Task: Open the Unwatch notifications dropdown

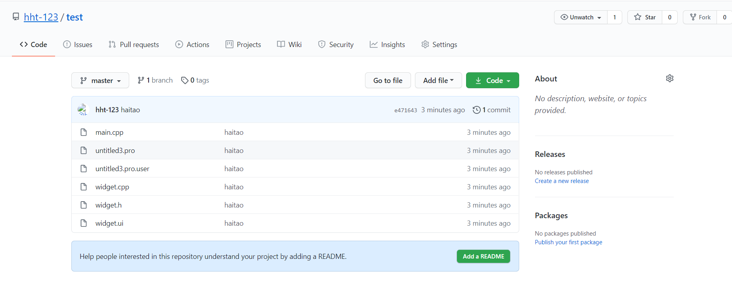Action: 581,17
